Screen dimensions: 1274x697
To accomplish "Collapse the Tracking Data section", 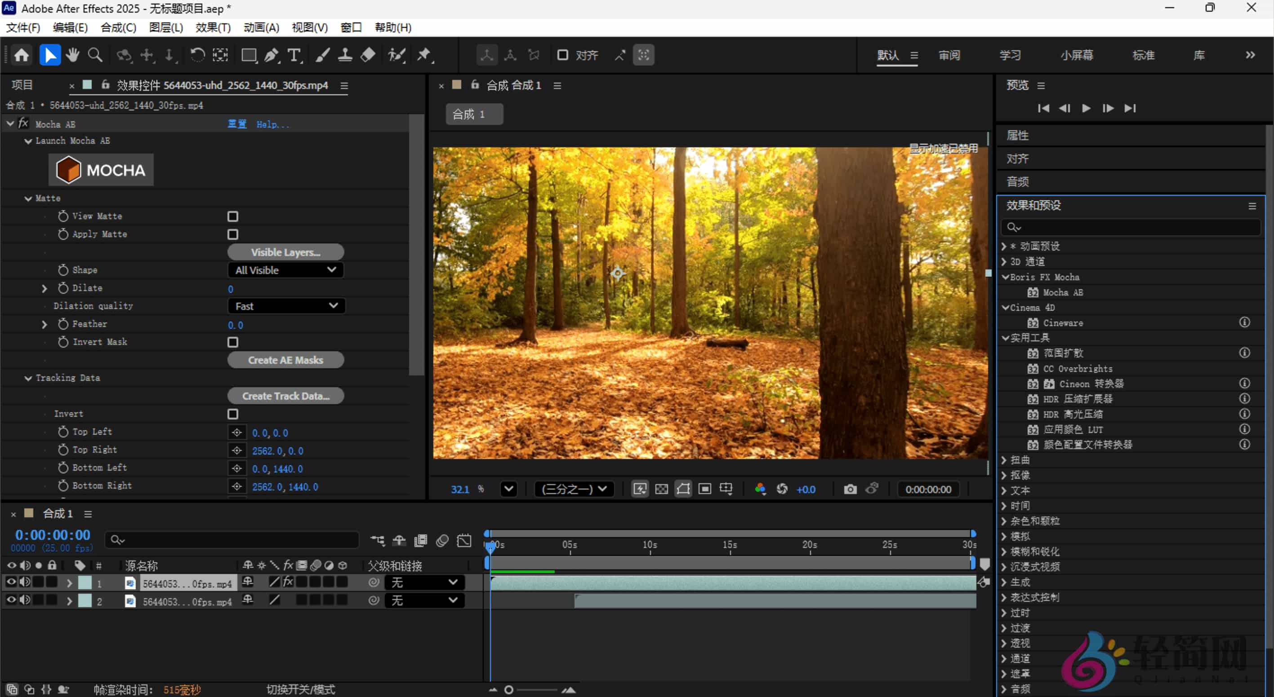I will [x=28, y=378].
